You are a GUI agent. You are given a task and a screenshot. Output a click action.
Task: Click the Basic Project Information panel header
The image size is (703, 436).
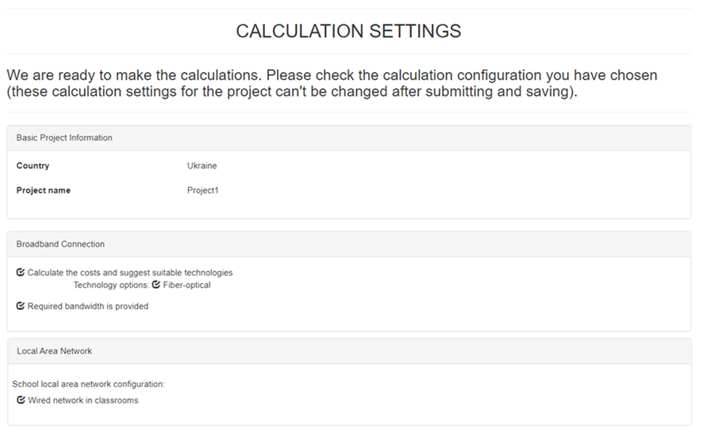tap(64, 138)
